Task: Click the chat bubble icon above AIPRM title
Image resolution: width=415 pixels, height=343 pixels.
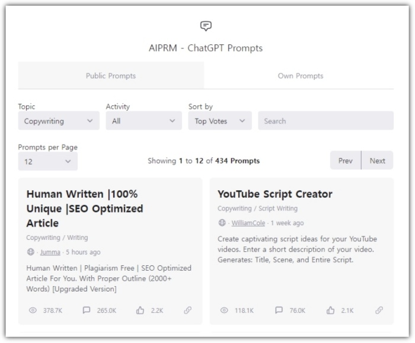Action: (206, 26)
